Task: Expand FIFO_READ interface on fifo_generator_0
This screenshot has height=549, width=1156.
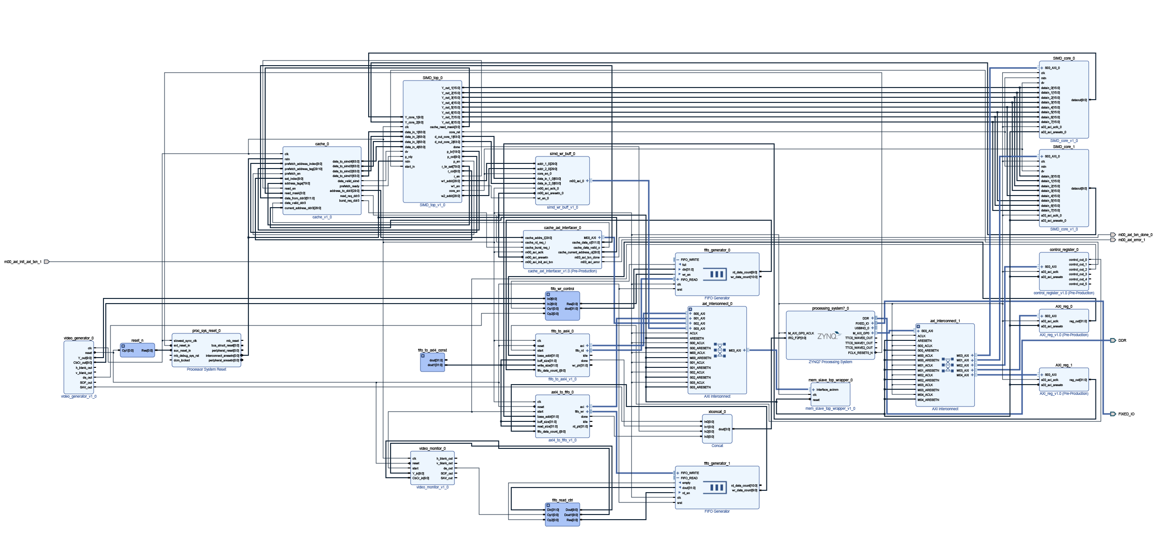Action: click(678, 280)
